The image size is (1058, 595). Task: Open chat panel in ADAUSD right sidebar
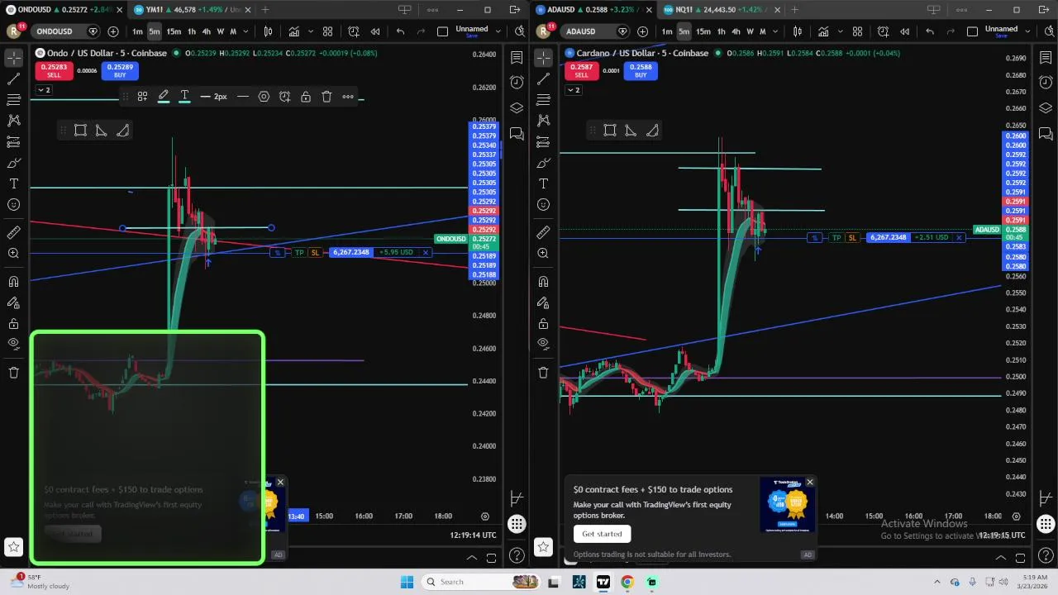point(1046,134)
